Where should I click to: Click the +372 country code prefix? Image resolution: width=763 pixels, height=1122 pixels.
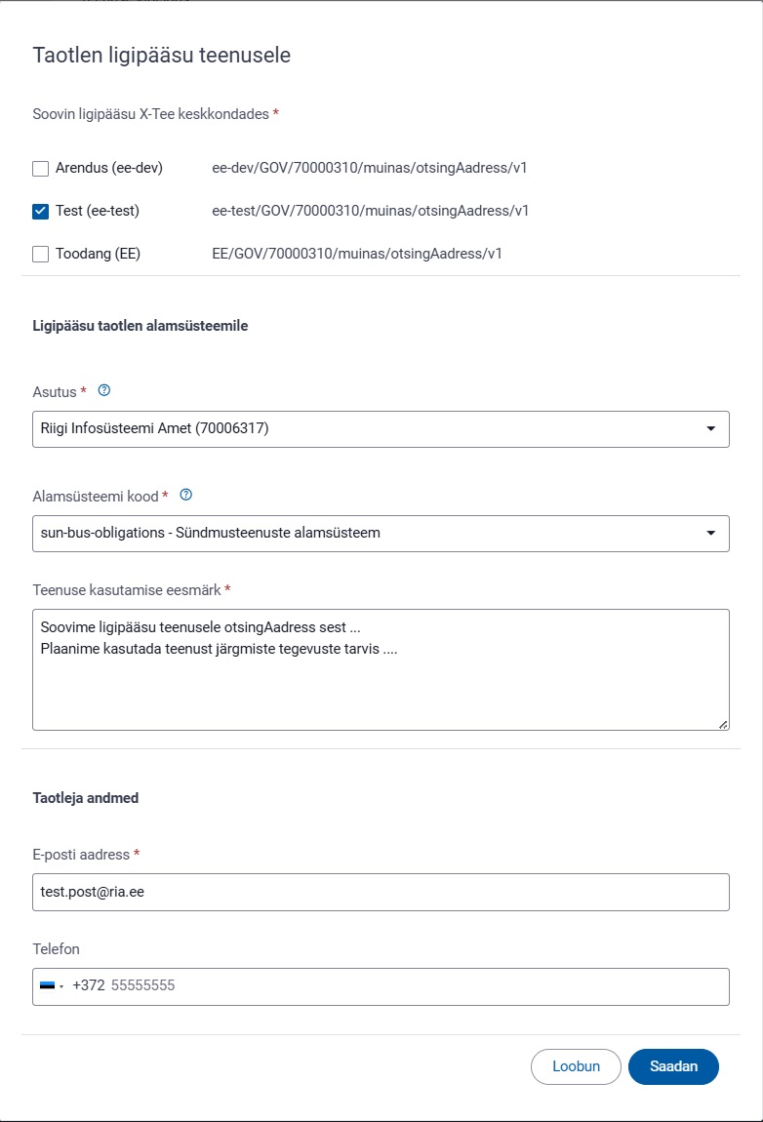click(88, 986)
